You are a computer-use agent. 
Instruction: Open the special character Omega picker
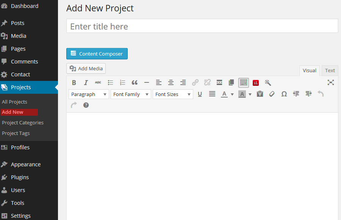(284, 94)
